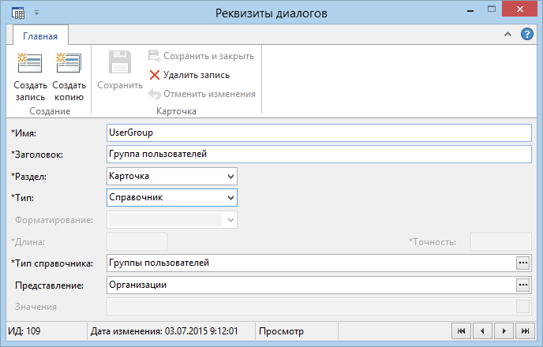Click the Заголовок text field
The height and width of the screenshot is (347, 543).
(x=319, y=155)
